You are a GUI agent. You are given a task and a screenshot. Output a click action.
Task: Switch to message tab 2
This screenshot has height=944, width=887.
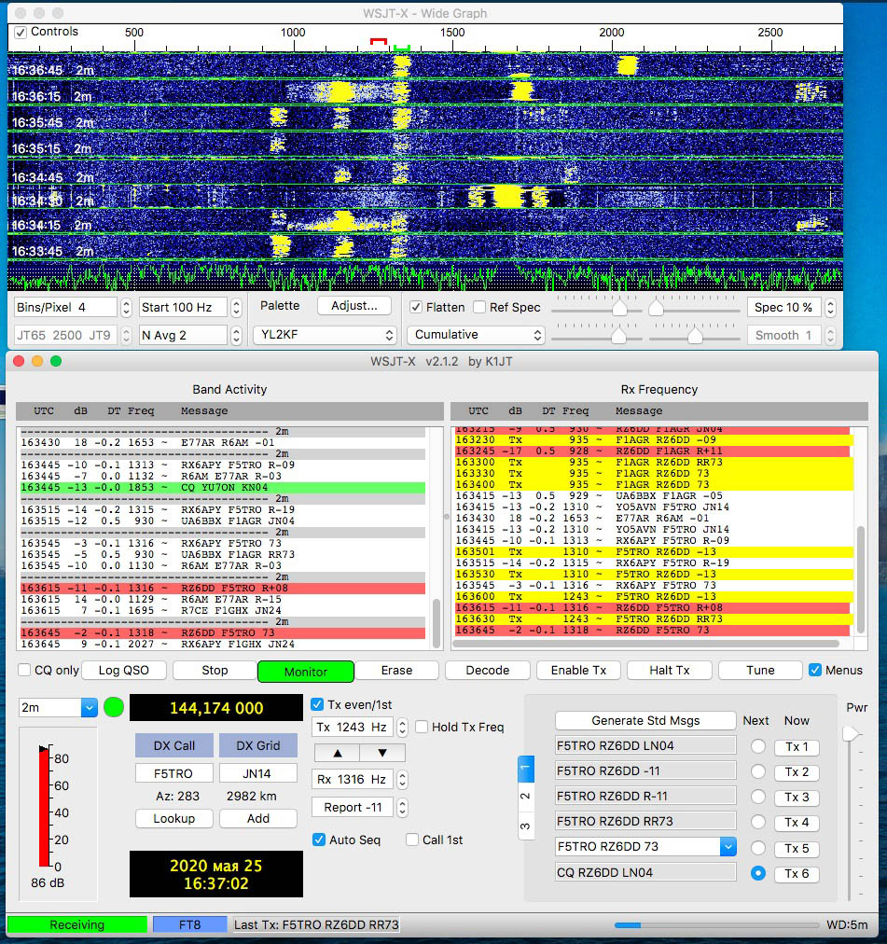coord(526,796)
